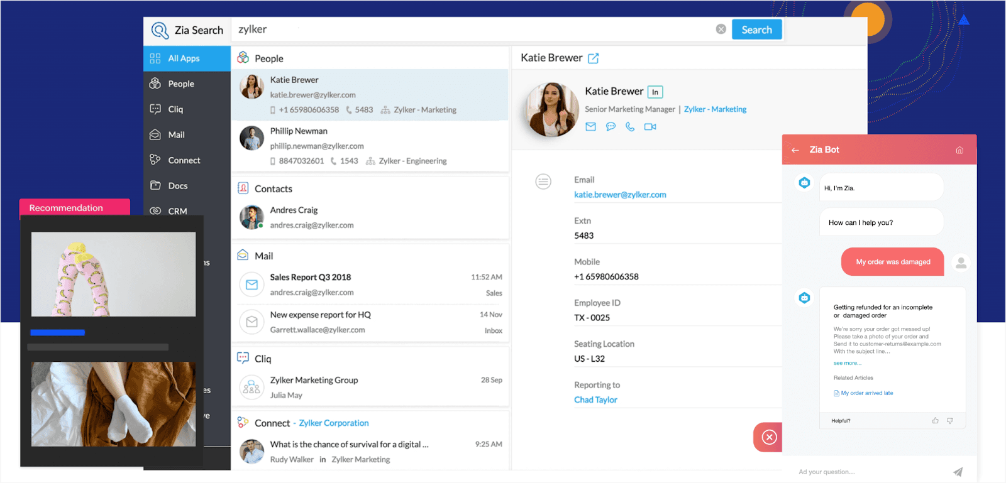Click Andres Craig's avatar thumbnail
Screen dimensions: 1006x483
pos(251,217)
